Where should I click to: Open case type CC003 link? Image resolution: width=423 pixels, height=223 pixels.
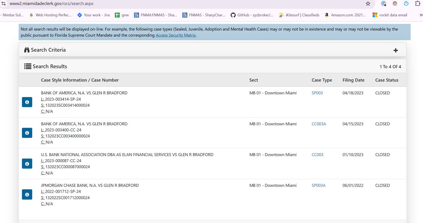click(318, 155)
